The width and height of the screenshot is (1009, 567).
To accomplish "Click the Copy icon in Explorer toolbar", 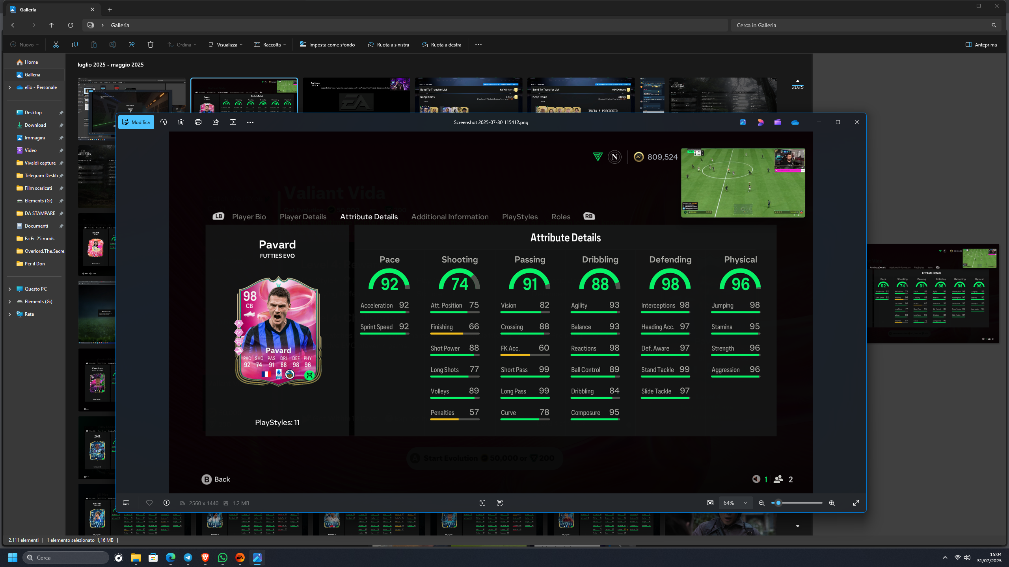I will [75, 45].
